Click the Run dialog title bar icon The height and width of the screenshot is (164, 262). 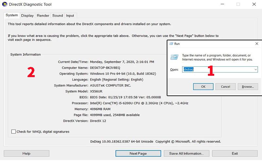click(x=171, y=44)
